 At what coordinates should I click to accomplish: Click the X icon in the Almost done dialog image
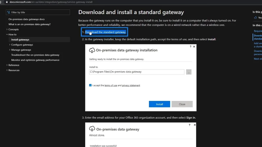point(195,125)
